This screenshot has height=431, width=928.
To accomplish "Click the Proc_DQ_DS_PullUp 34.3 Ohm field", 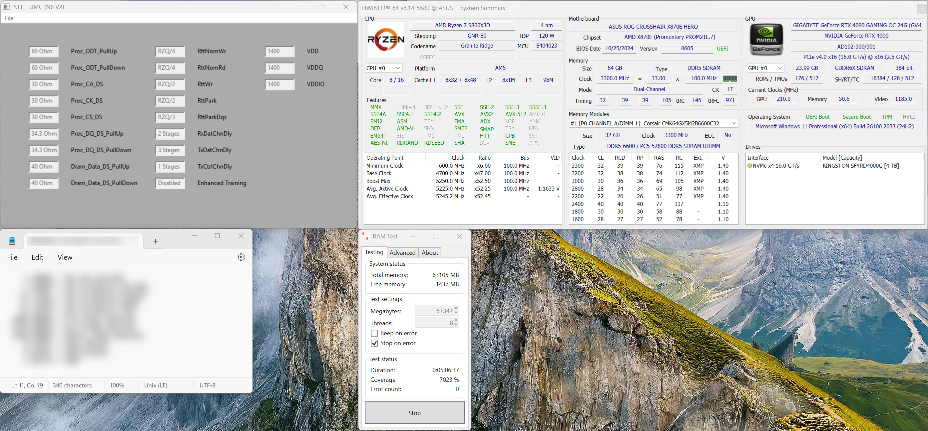I will click(43, 134).
